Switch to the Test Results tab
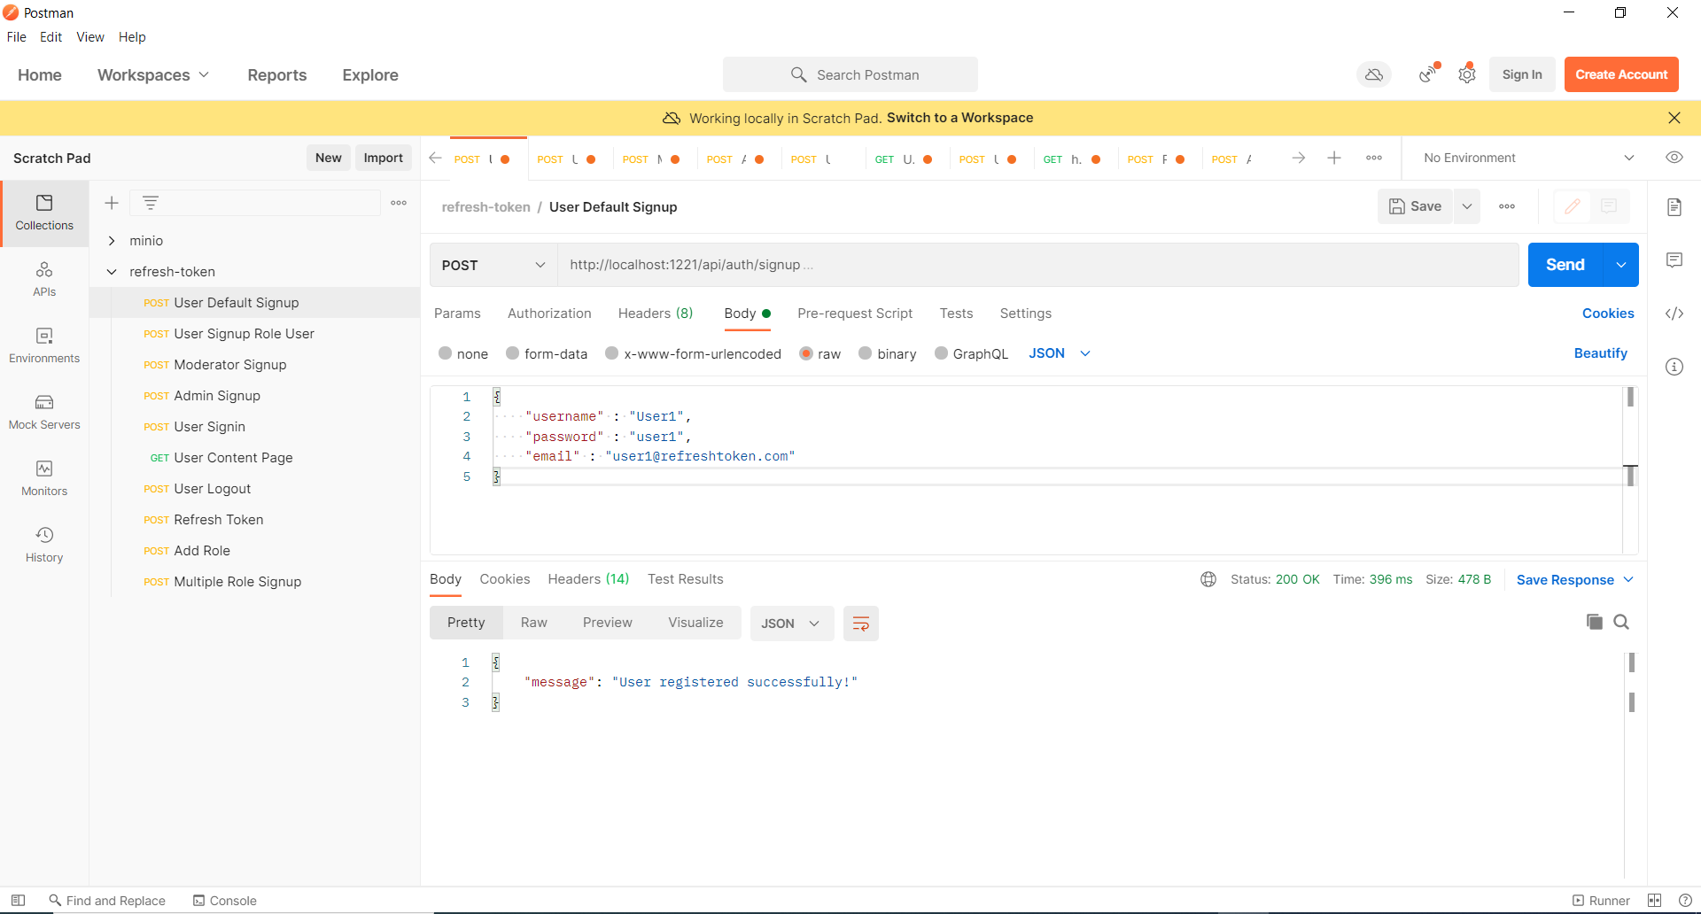 point(686,579)
